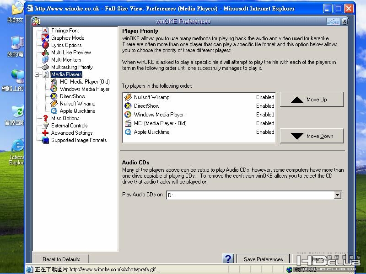Select External Controls in the tree
366x274 pixels.
pos(70,126)
